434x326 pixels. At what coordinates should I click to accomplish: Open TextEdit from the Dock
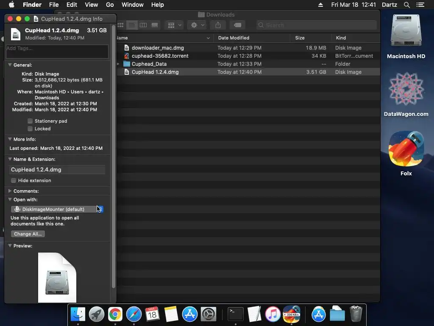(254, 315)
